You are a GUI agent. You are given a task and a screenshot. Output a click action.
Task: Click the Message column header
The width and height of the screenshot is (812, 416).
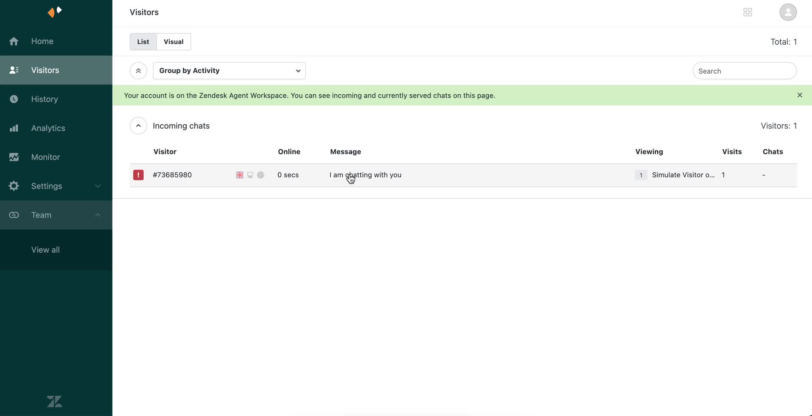point(346,152)
